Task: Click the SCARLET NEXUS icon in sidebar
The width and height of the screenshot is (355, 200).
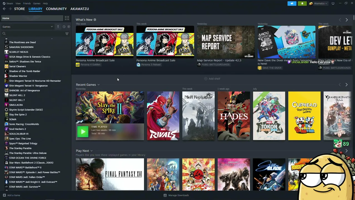Action: coord(6,52)
